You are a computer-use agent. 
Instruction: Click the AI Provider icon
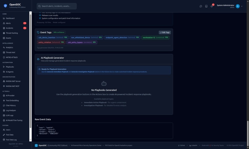pyautogui.click(x=4, y=96)
